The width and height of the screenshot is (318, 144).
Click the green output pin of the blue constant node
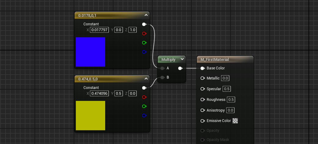click(x=144, y=42)
